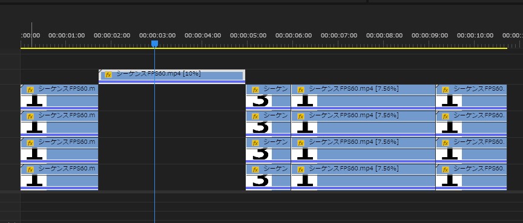Click fx badge on first-row rightmost clip
Screen dimensions: 523x223
coord(445,90)
